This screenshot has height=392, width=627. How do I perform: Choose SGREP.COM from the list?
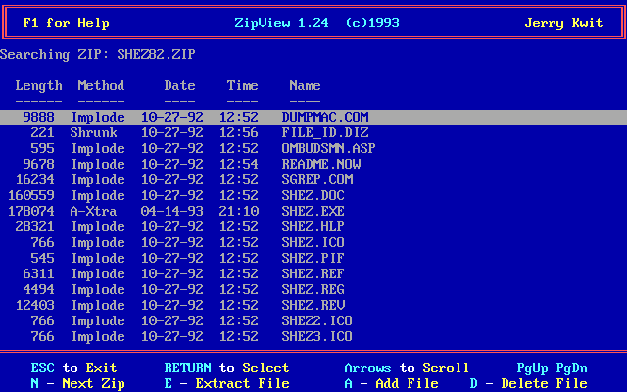[316, 180]
